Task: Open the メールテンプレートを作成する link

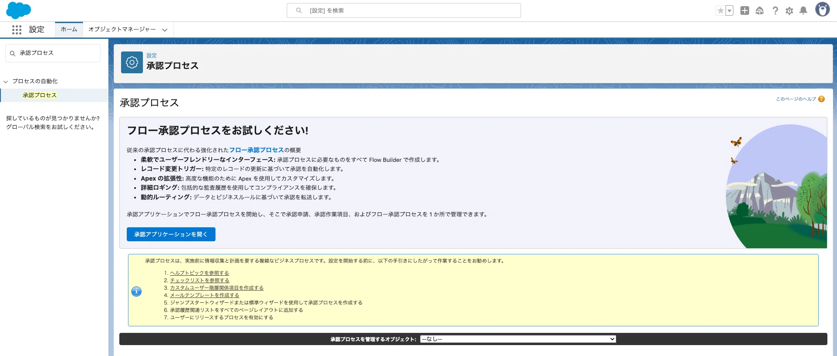Action: (205, 295)
